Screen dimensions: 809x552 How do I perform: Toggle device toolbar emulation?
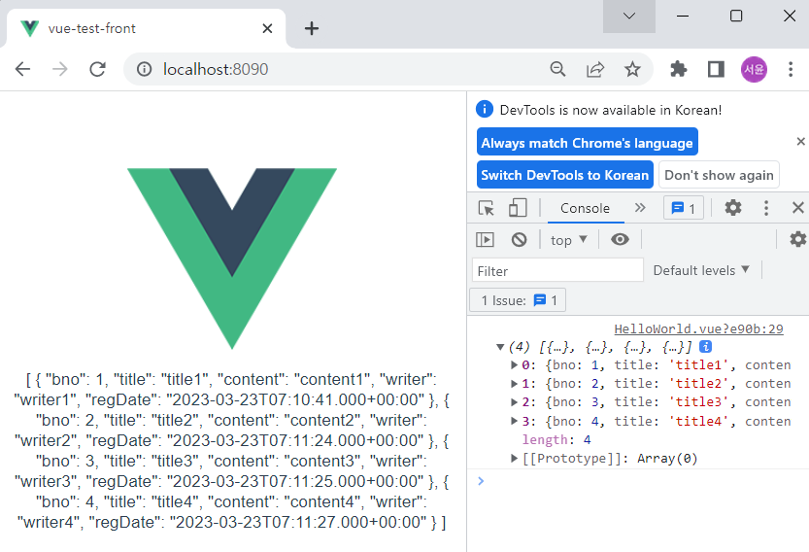[x=518, y=208]
